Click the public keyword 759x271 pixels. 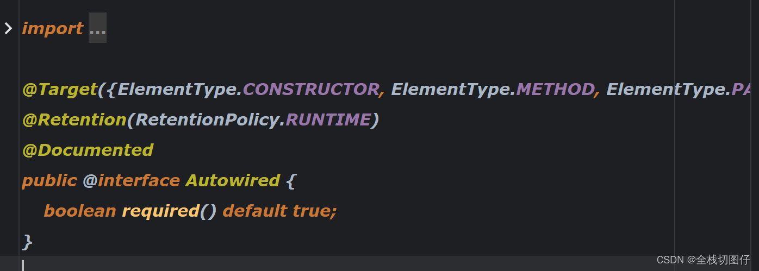pos(49,180)
